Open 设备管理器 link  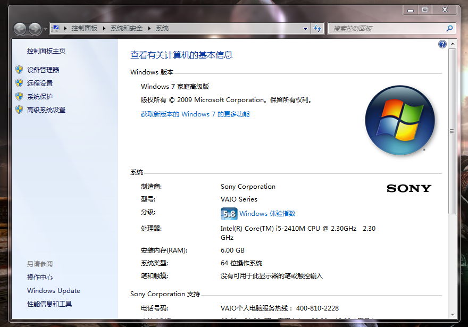point(43,70)
